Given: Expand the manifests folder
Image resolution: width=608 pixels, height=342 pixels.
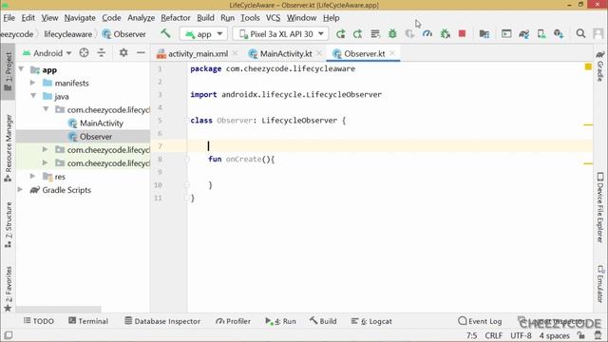Looking at the screenshot, I should pyautogui.click(x=33, y=83).
